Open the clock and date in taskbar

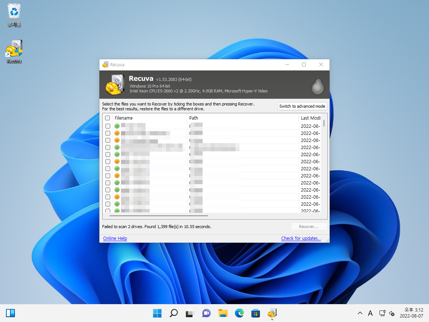[411, 313]
